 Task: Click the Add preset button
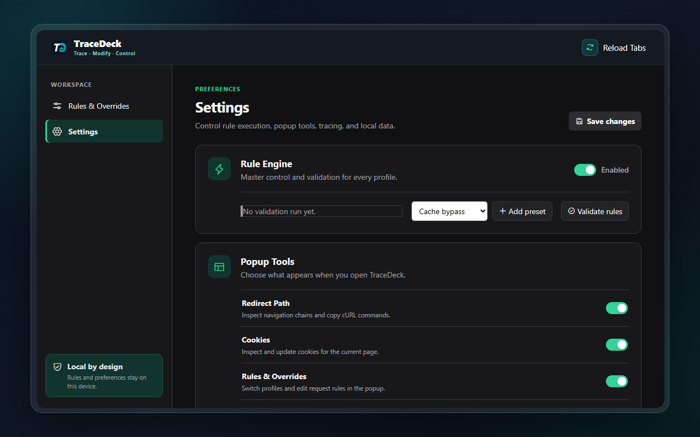[x=522, y=211]
